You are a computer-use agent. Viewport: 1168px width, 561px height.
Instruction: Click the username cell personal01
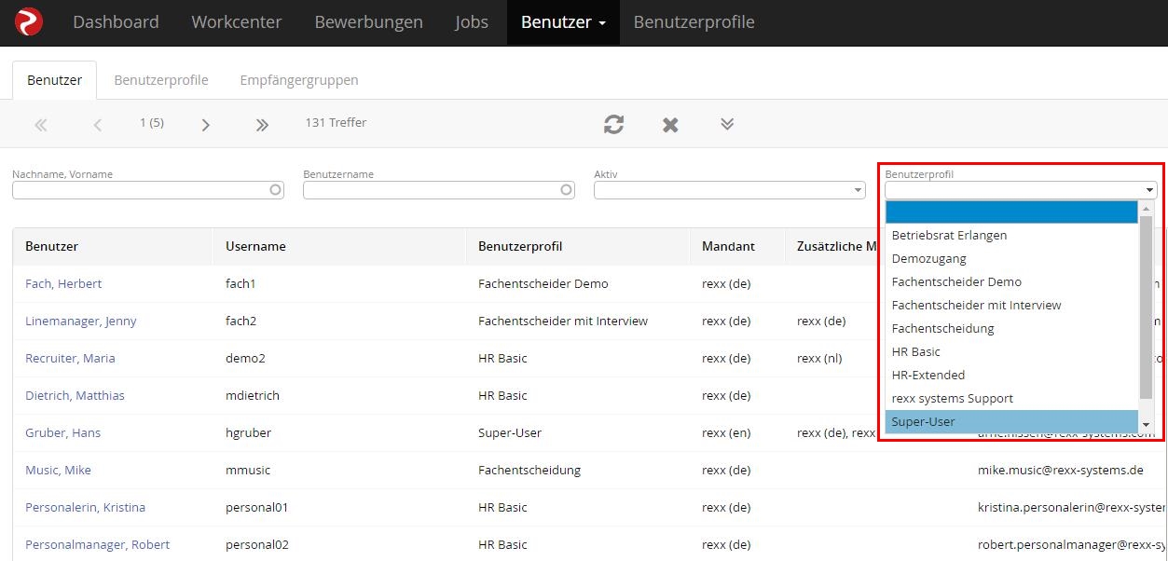point(257,507)
